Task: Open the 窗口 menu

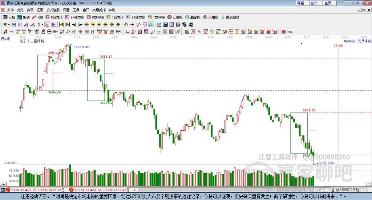Action: 86,10
